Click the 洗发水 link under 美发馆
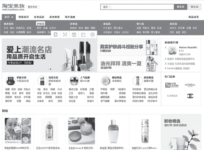Screen dimensions: 204x150 coord(173,28)
